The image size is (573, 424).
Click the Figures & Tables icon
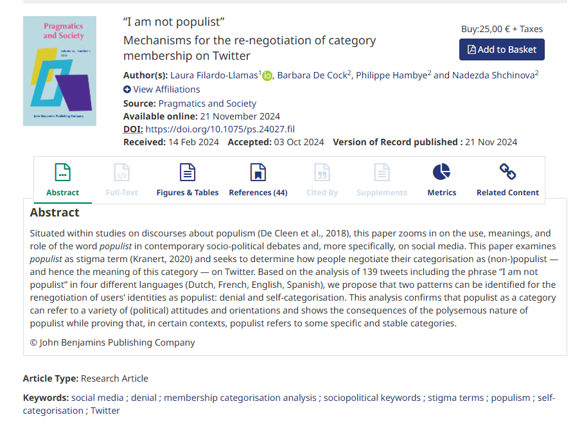pyautogui.click(x=187, y=172)
